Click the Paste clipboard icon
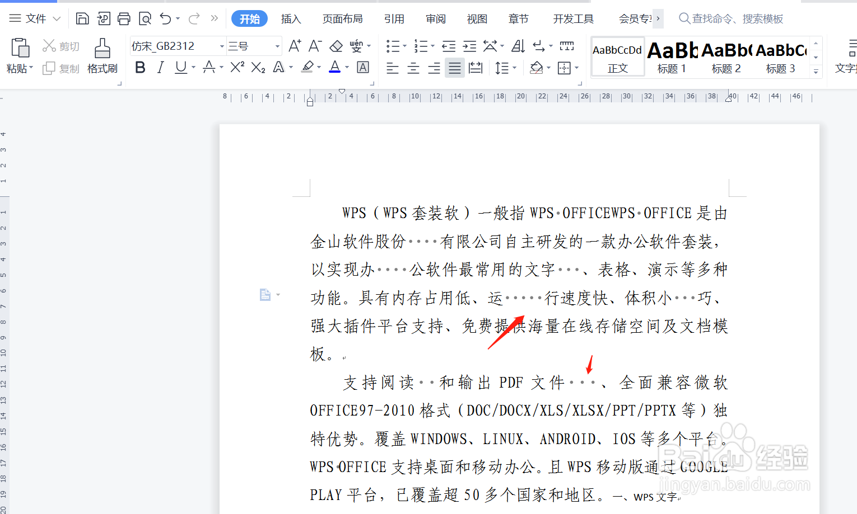The width and height of the screenshot is (857, 514). click(x=20, y=48)
